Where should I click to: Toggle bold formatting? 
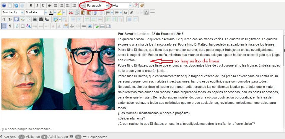[31, 5]
